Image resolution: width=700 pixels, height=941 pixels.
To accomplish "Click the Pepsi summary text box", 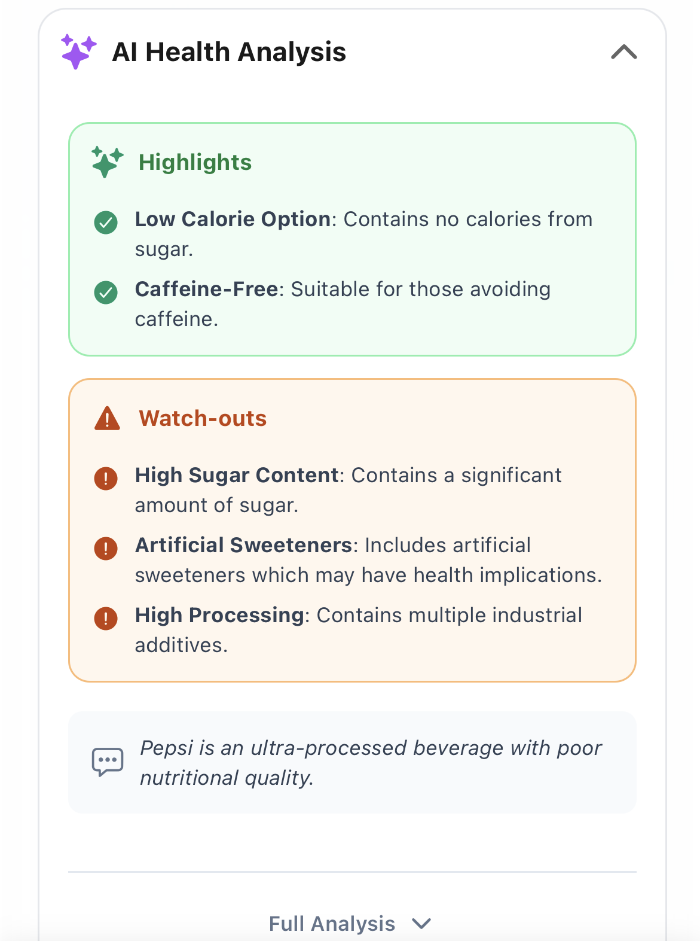I will pos(353,762).
